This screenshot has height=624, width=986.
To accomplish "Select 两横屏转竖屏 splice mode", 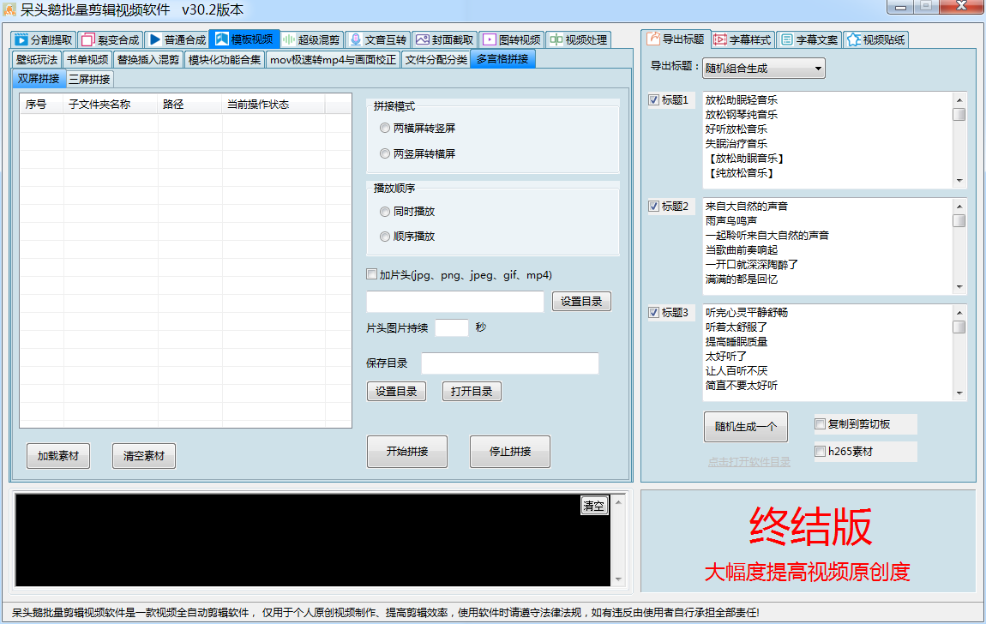I will [x=385, y=129].
